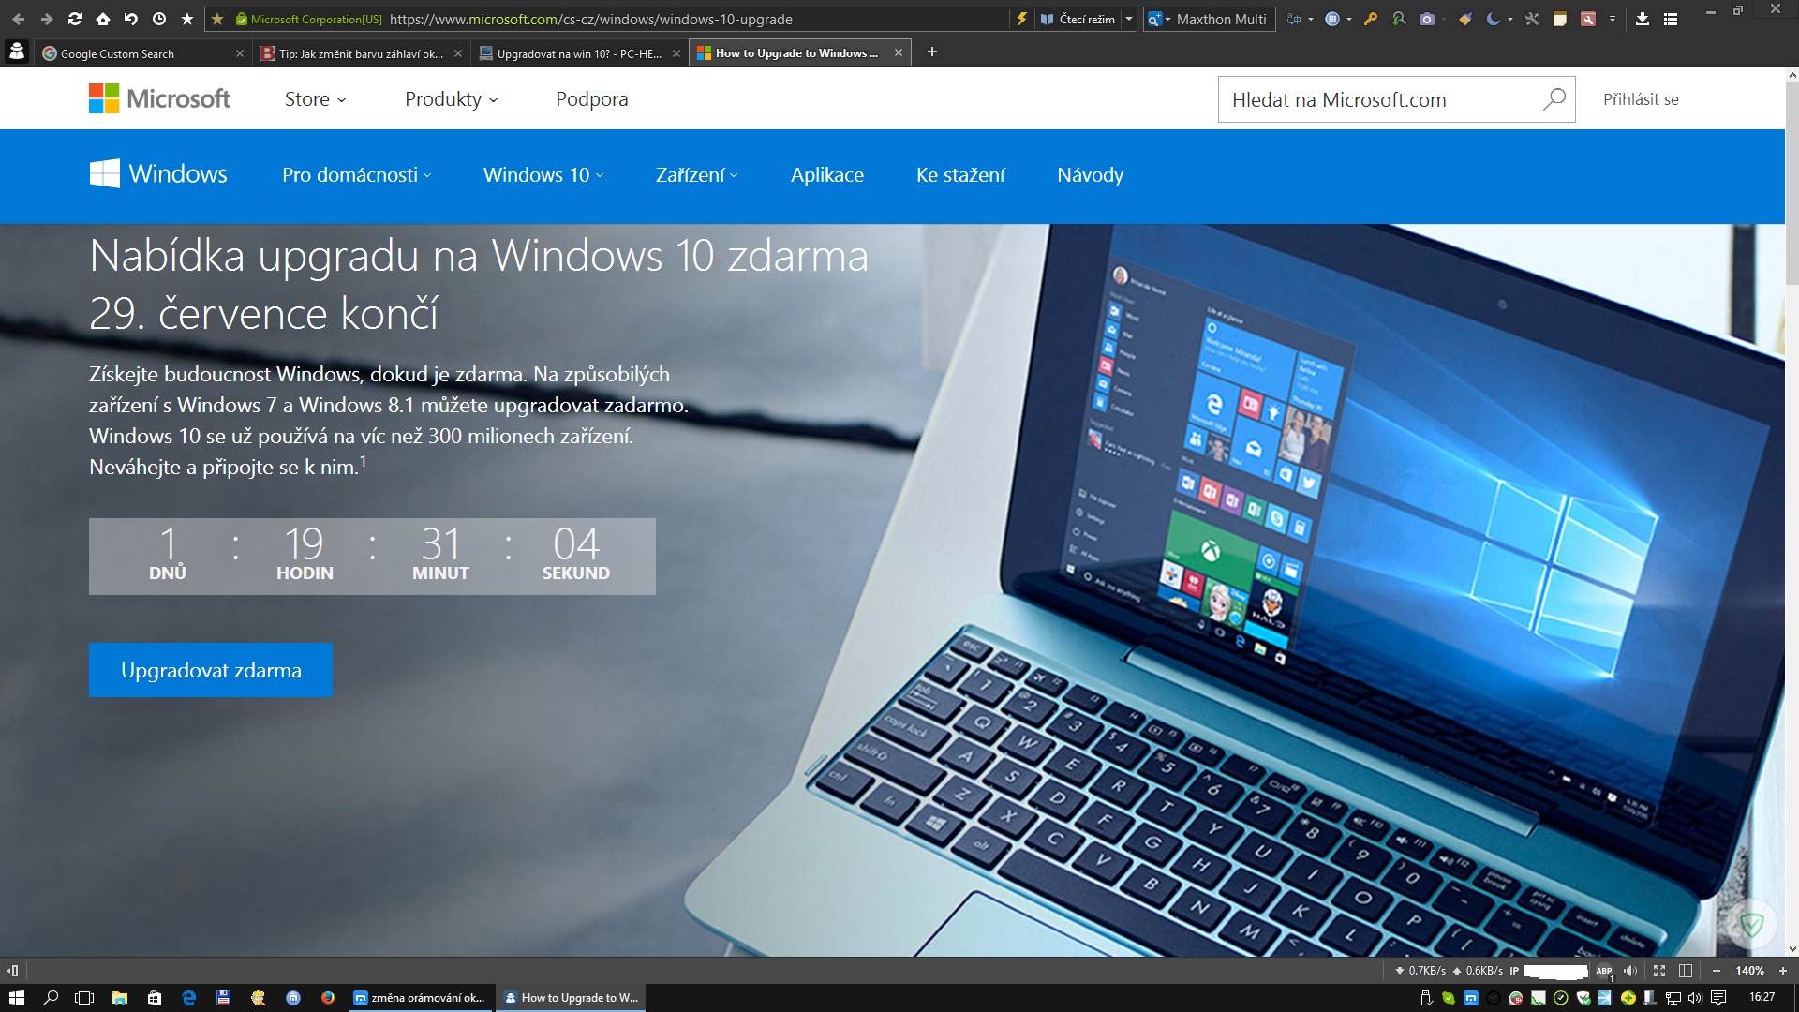Click the Hledat na Microsoft.com field
The height and width of the screenshot is (1012, 1799).
click(x=1377, y=99)
